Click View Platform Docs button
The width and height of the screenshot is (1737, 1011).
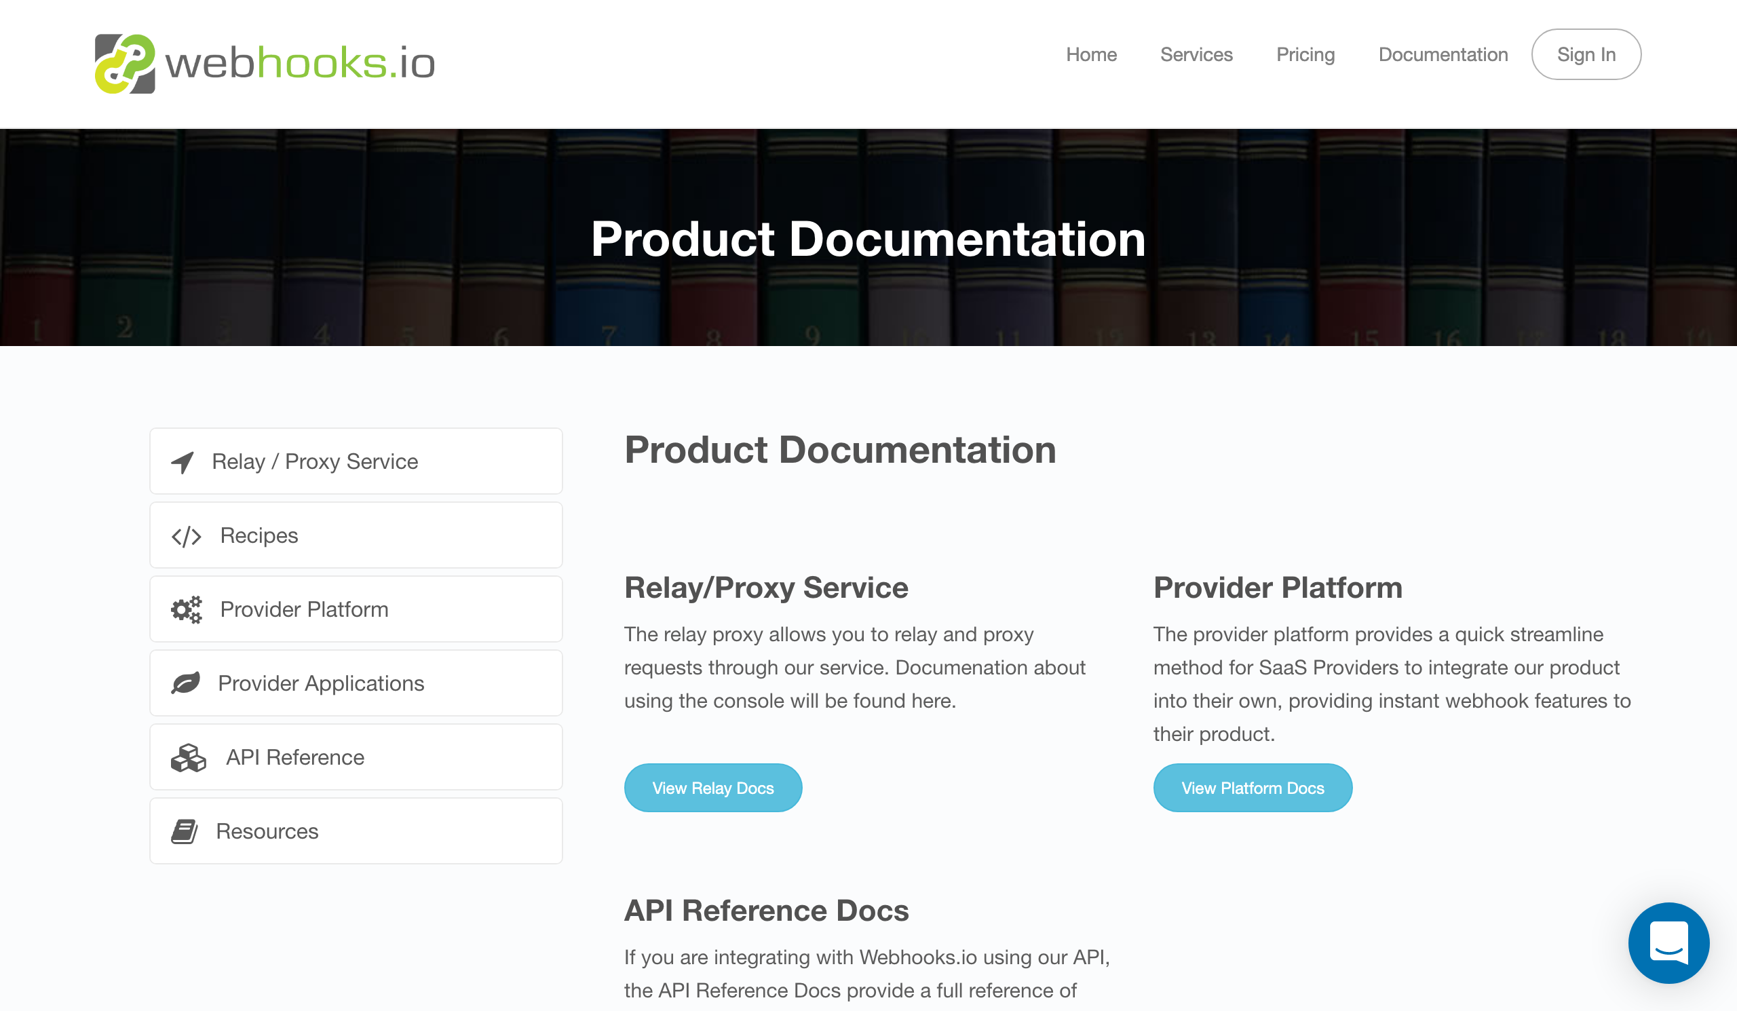[x=1253, y=788]
